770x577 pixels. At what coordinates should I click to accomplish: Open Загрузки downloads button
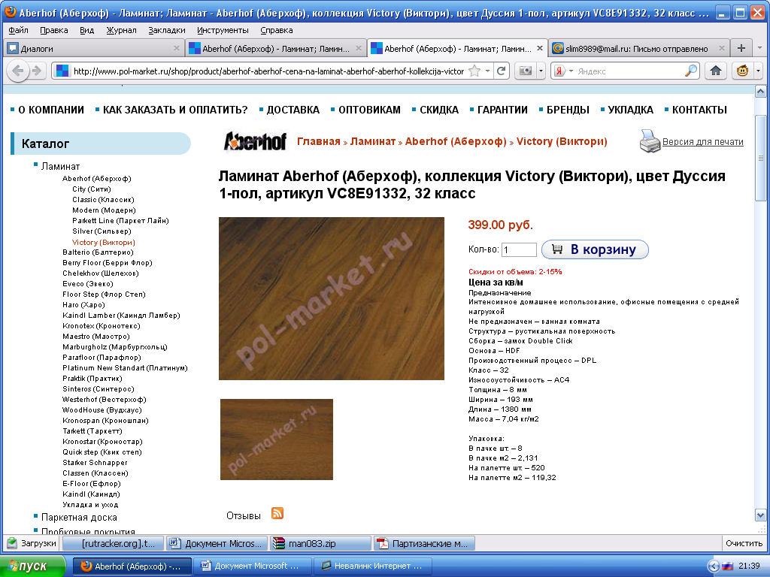pyautogui.click(x=32, y=543)
